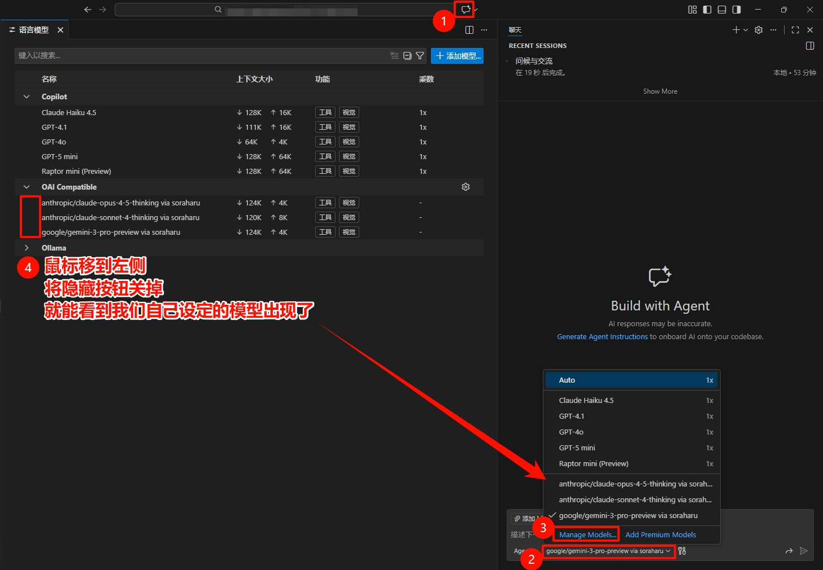Screen dimensions: 823x570
Task: Open the Customize Layout icon
Action: pyautogui.click(x=693, y=10)
